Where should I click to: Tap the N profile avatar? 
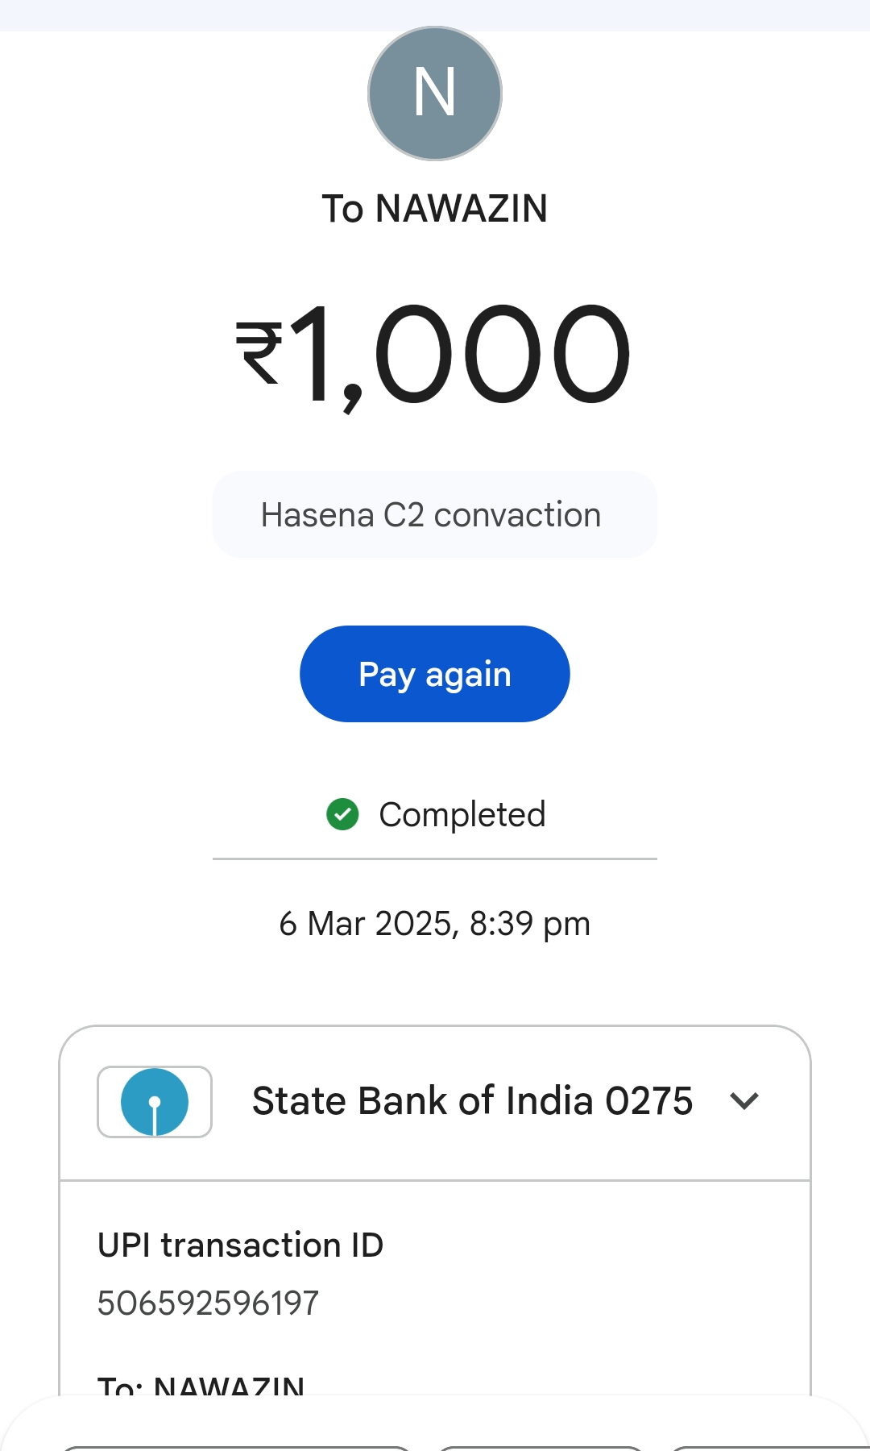coord(435,94)
